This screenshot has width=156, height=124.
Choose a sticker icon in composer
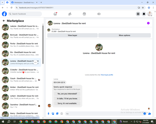tap(57, 114)
